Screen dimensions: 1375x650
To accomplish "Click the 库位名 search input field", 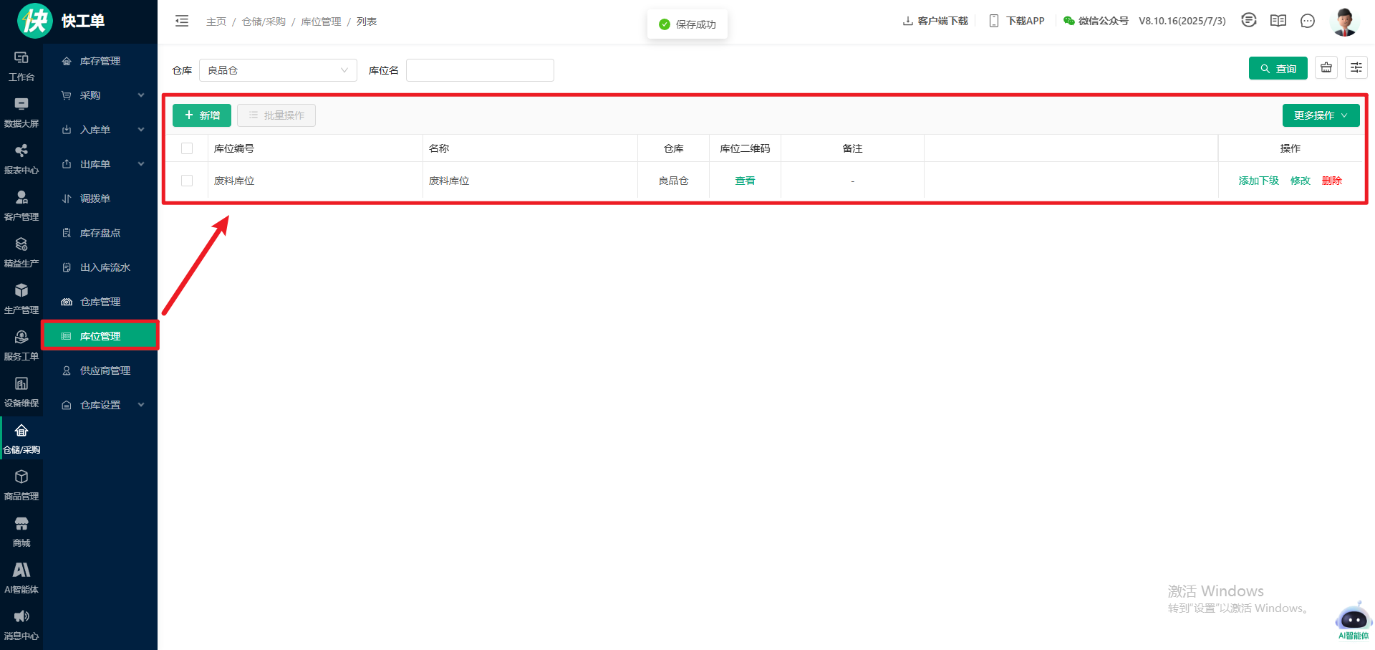I will coord(480,70).
